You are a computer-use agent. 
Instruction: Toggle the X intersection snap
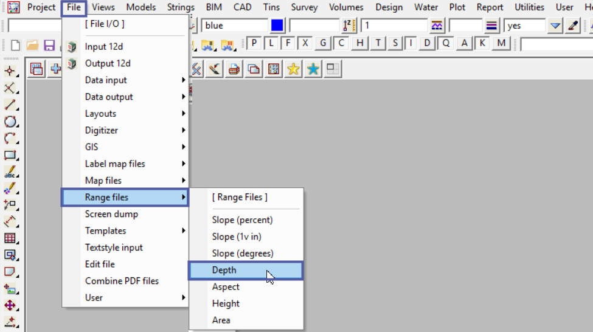[305, 44]
